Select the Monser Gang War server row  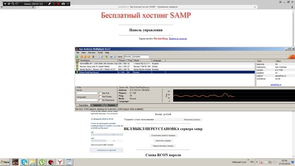165,66
